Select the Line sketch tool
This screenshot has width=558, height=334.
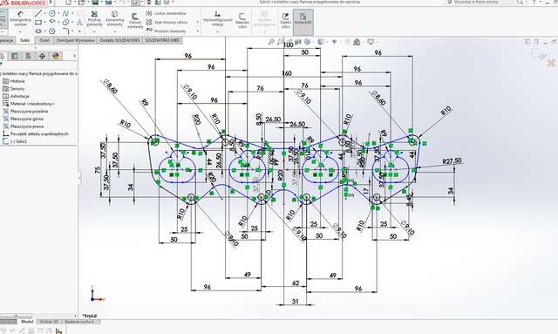point(38,14)
